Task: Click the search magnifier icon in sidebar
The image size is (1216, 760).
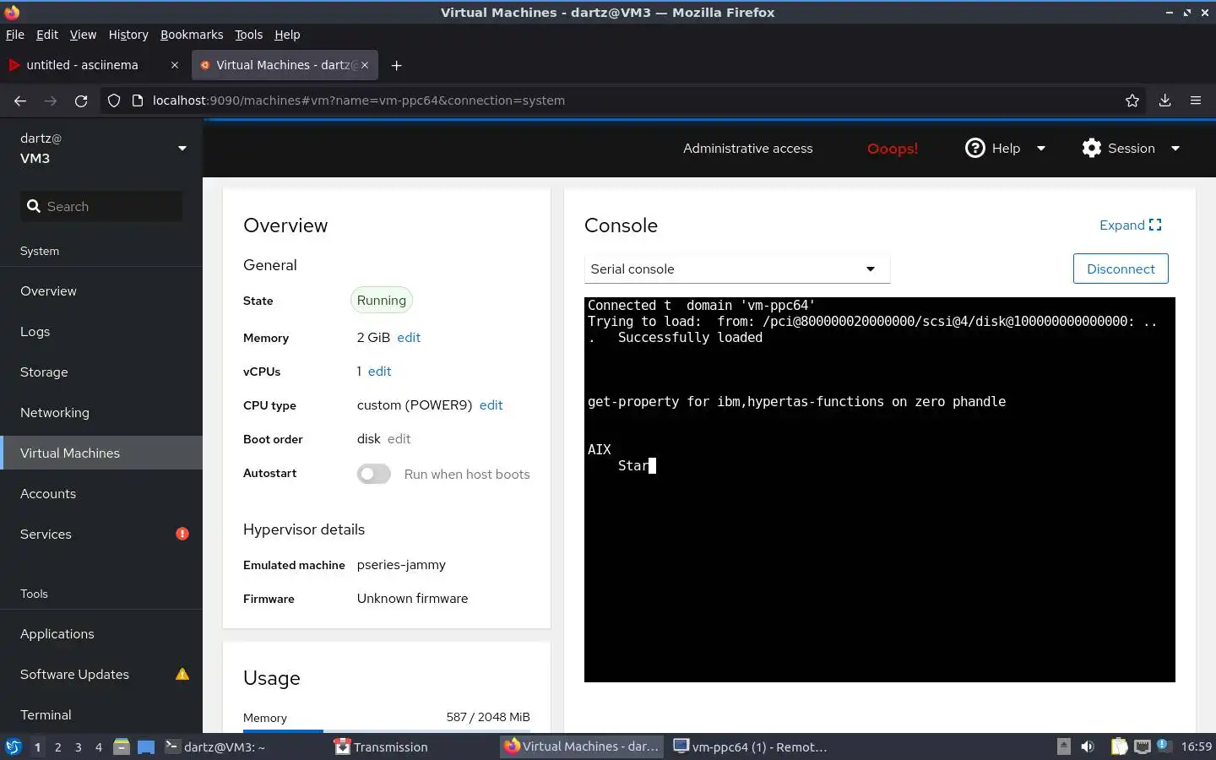Action: [x=34, y=206]
